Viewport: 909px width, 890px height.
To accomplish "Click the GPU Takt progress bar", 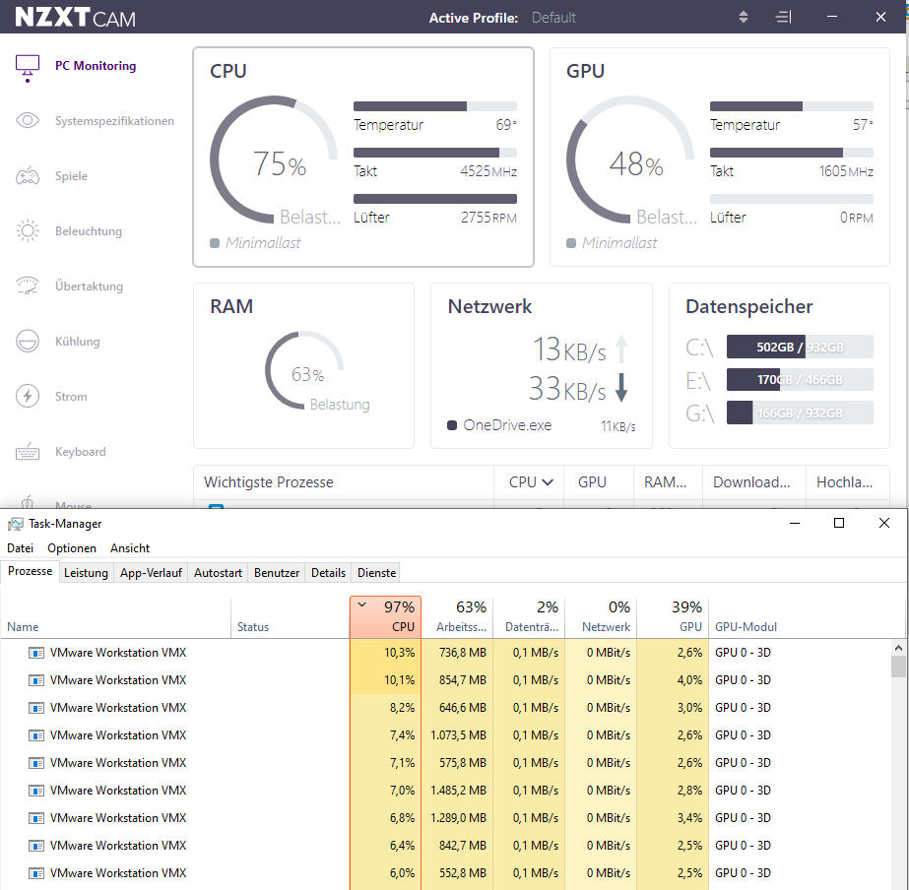I will point(792,153).
